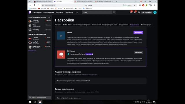
Task: Open the Windows Start menu
Action: click(30, 102)
